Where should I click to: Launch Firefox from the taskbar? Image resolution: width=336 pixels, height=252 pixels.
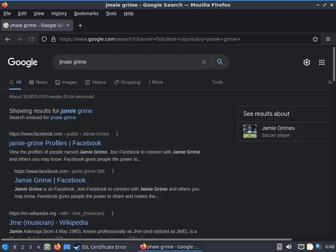57,247
